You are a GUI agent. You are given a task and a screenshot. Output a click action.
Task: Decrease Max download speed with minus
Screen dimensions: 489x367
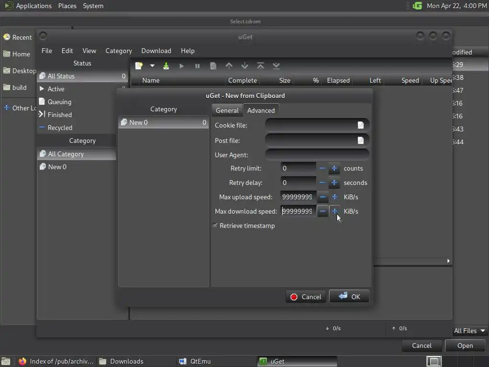tap(323, 211)
